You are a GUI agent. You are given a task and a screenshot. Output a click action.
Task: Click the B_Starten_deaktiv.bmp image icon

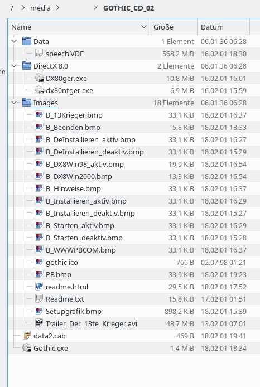(38, 238)
